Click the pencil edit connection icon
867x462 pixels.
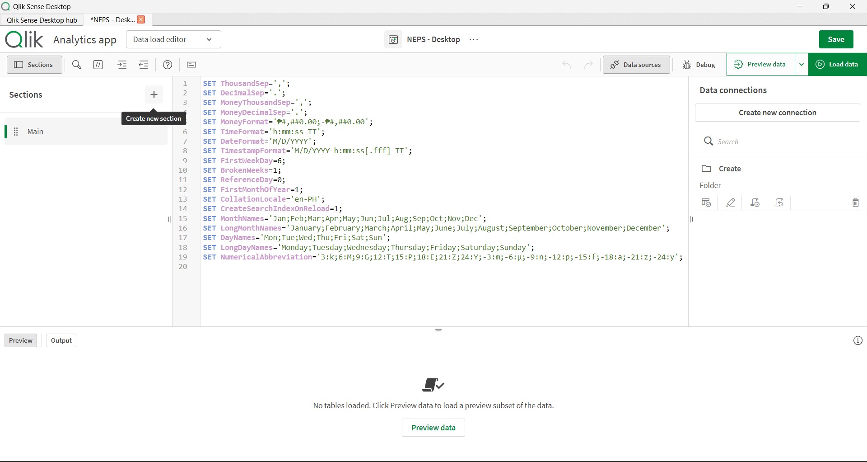pos(731,203)
